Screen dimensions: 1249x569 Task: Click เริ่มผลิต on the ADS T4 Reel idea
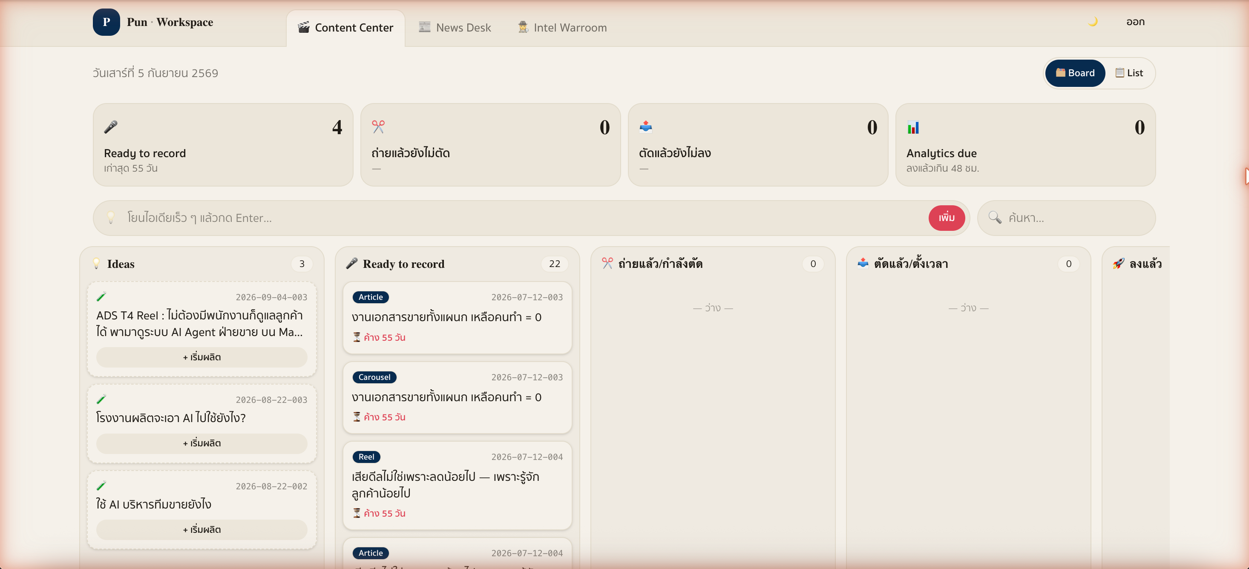tap(201, 357)
